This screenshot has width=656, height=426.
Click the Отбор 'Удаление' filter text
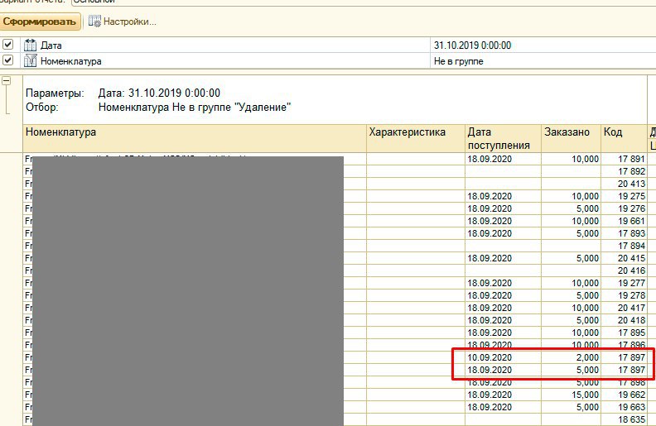195,108
